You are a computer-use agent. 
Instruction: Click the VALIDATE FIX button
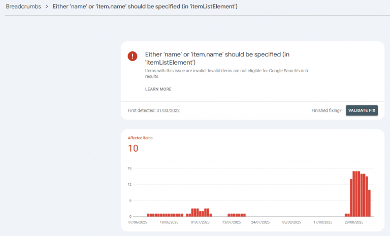[x=362, y=110]
